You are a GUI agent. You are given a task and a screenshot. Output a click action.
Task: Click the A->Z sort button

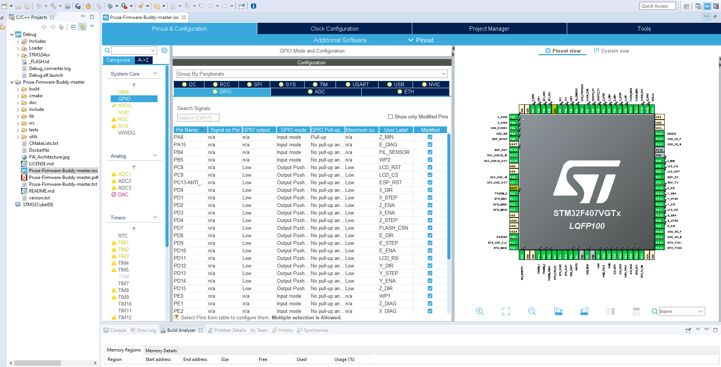coord(143,60)
